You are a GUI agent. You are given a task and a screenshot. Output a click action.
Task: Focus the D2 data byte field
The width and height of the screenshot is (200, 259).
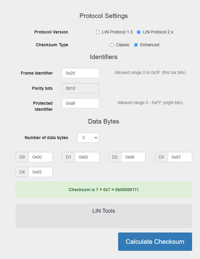point(133,157)
